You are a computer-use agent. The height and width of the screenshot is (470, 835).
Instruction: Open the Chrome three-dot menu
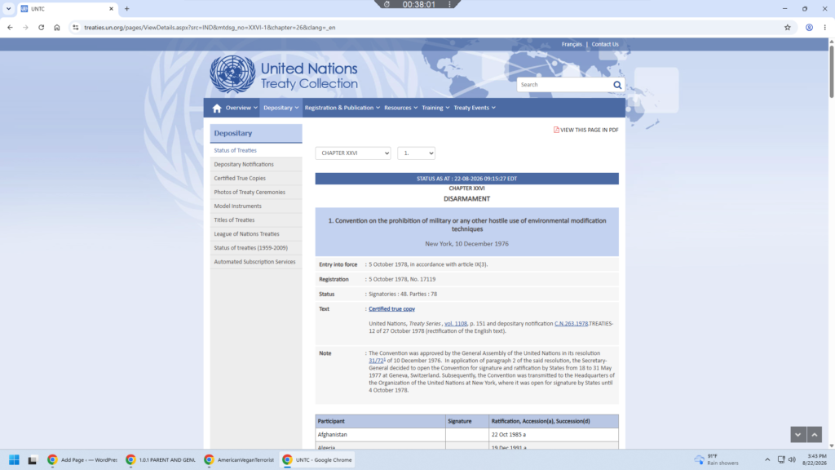pos(825,27)
